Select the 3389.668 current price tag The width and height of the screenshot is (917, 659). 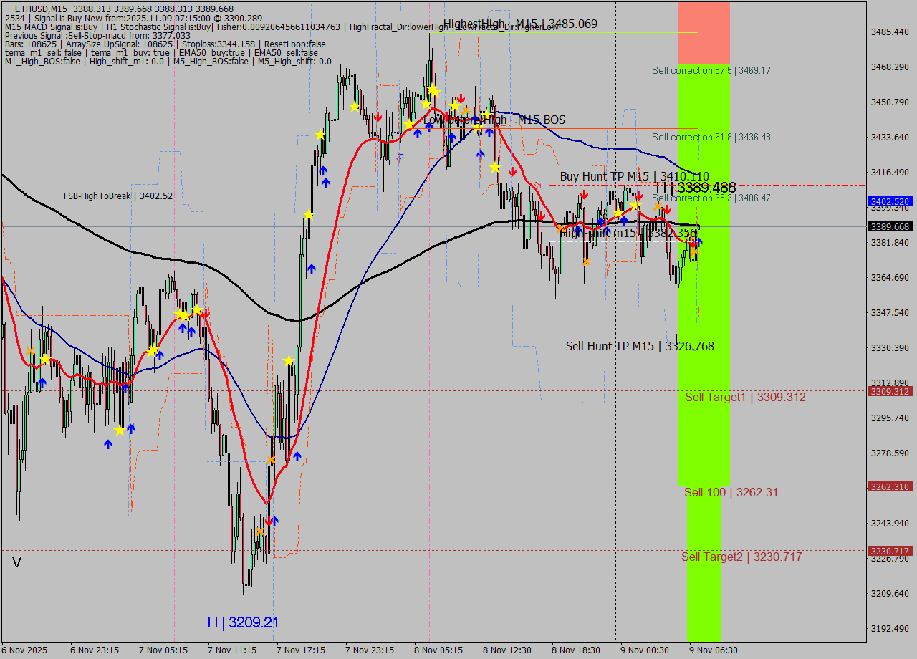click(889, 226)
